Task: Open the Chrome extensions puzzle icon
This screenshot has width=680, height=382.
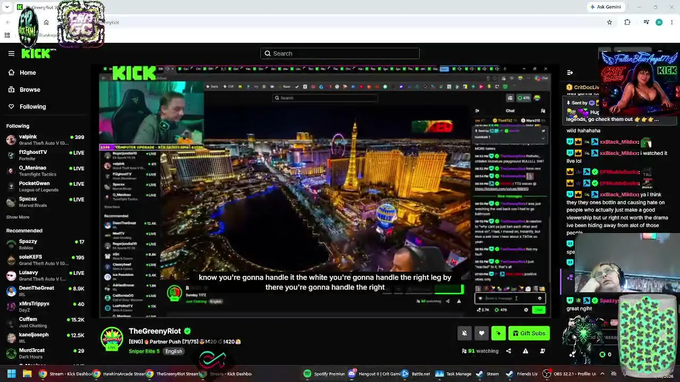Action: pyautogui.click(x=627, y=22)
